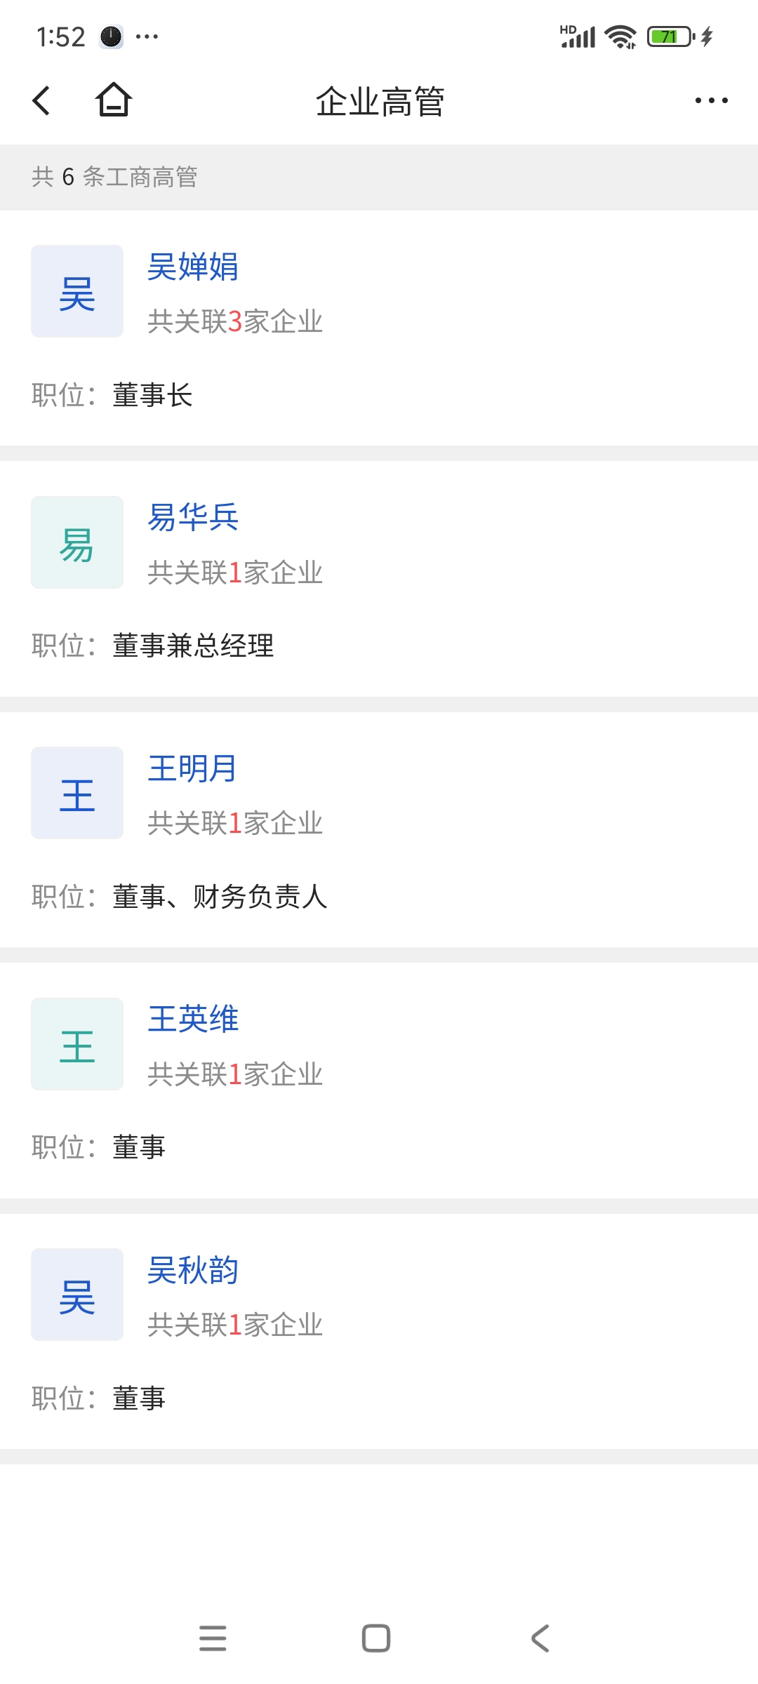Tap the green 王 avatar for 王英维
The height and width of the screenshot is (1684, 758).
coord(77,1044)
